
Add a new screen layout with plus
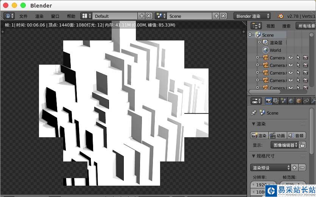[142, 16]
